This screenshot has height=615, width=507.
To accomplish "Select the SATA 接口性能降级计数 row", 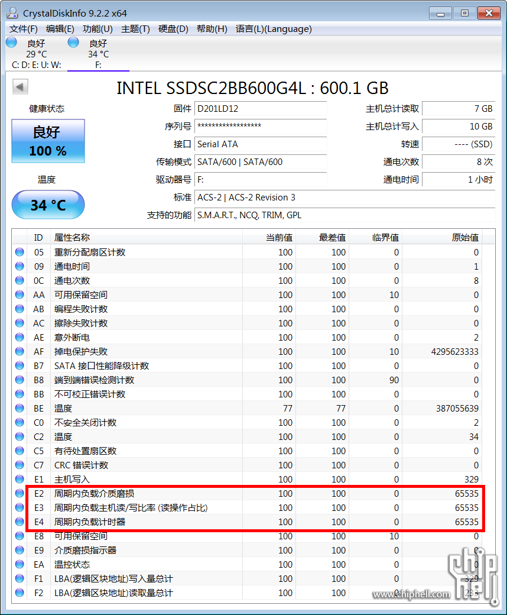I will coord(247,365).
